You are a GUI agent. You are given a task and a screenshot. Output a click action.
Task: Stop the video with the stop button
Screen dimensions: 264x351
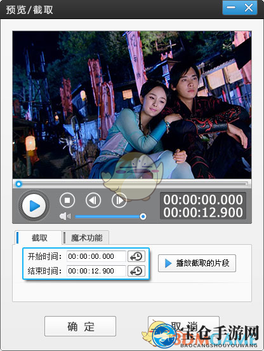click(x=67, y=200)
